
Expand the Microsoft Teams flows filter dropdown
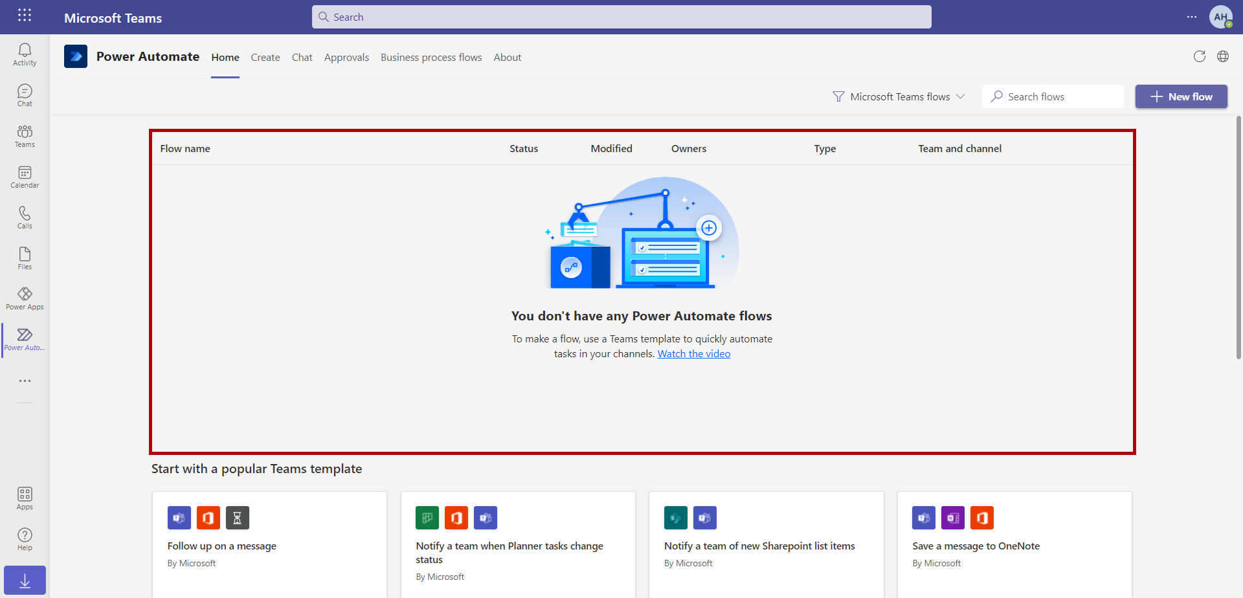click(899, 96)
